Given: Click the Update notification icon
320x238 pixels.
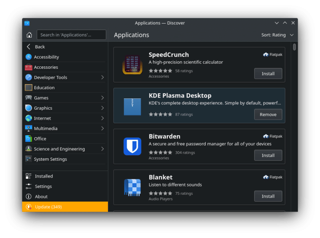Looking at the screenshot, I should click(x=28, y=207).
